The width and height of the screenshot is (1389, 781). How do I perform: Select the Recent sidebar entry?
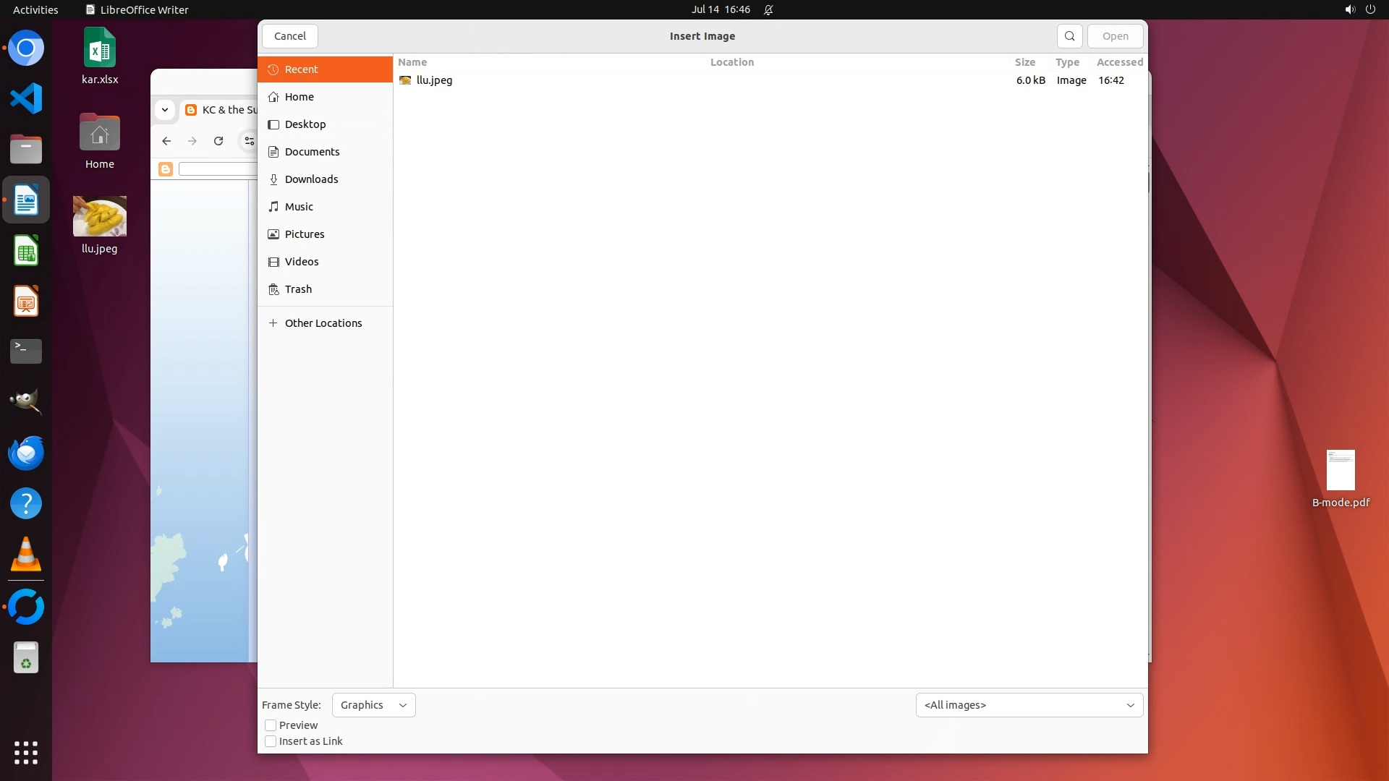point(301,69)
